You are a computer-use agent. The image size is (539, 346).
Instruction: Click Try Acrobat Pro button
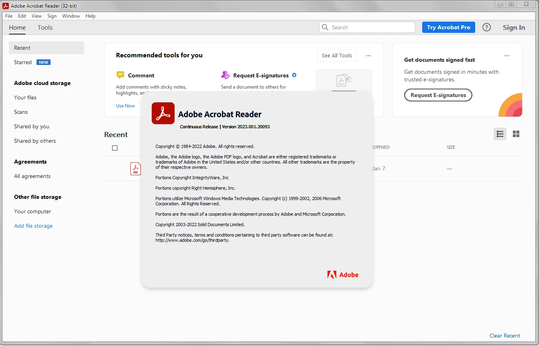point(449,27)
